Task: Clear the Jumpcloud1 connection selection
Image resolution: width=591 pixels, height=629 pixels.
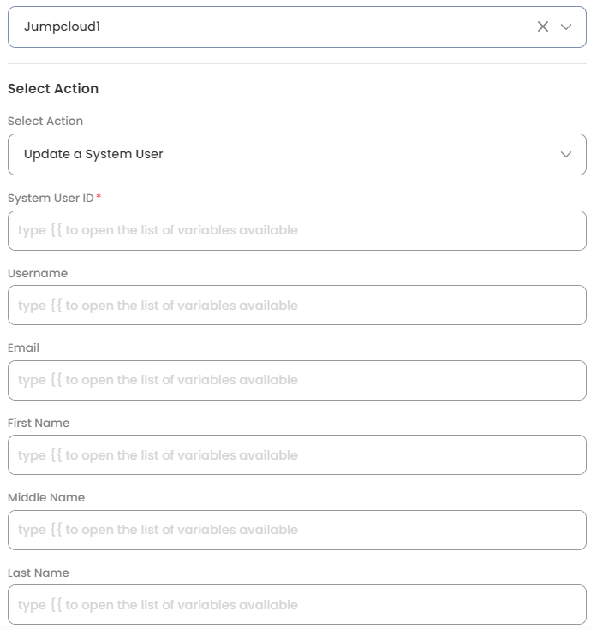Action: (x=543, y=27)
